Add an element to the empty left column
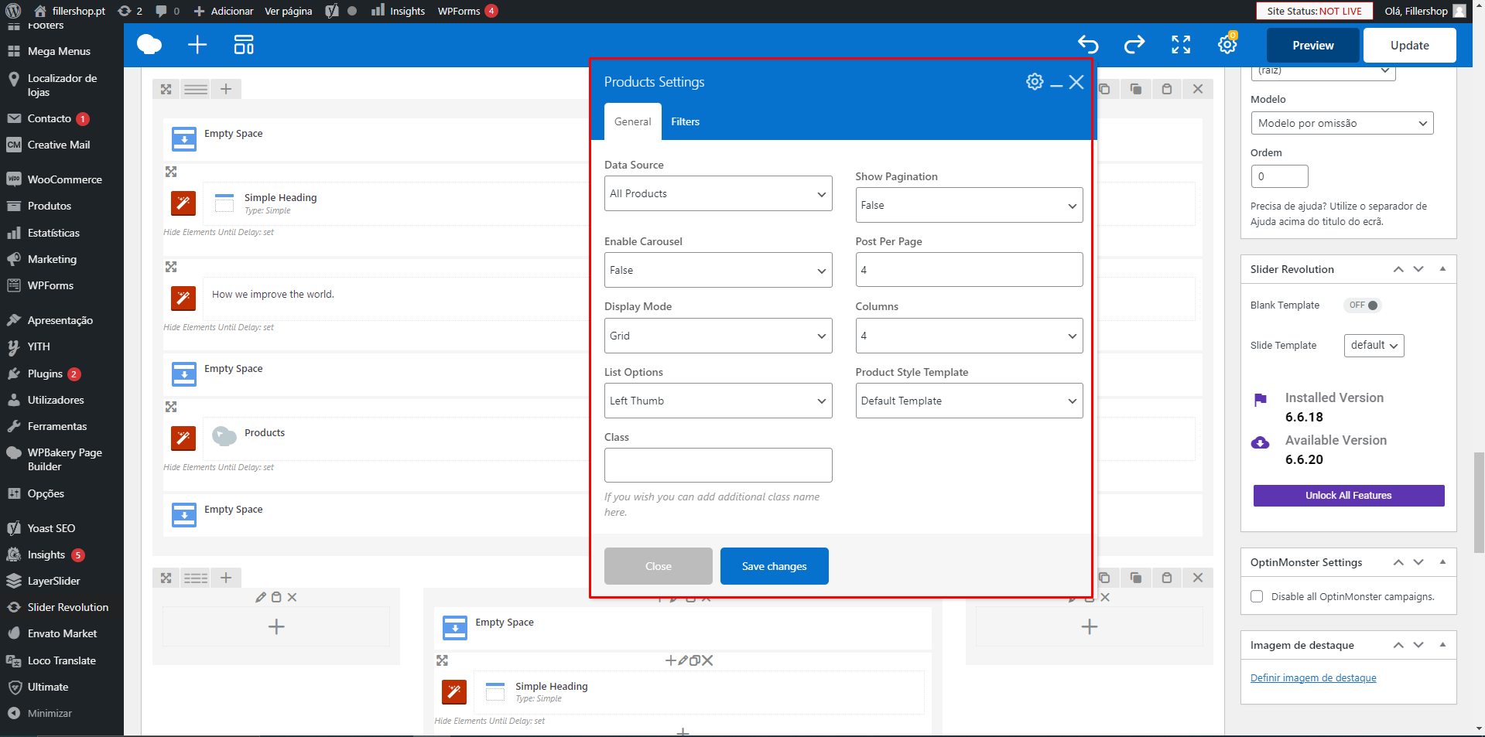The image size is (1485, 737). (276, 626)
